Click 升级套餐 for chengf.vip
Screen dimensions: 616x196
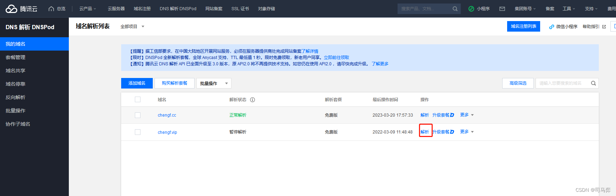[441, 132]
